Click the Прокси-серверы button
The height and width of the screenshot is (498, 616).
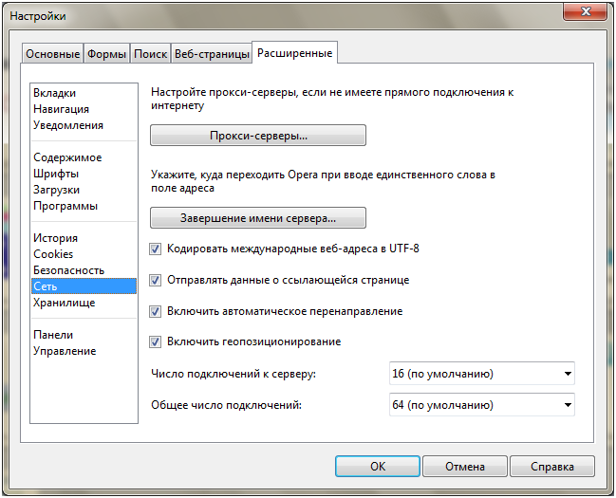pyautogui.click(x=258, y=136)
